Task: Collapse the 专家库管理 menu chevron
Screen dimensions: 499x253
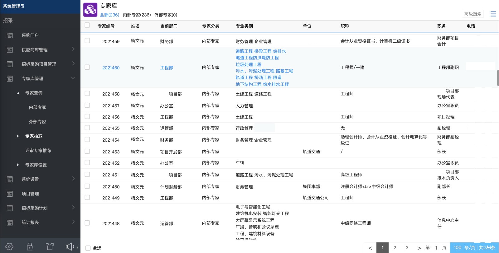Action: pos(73,78)
